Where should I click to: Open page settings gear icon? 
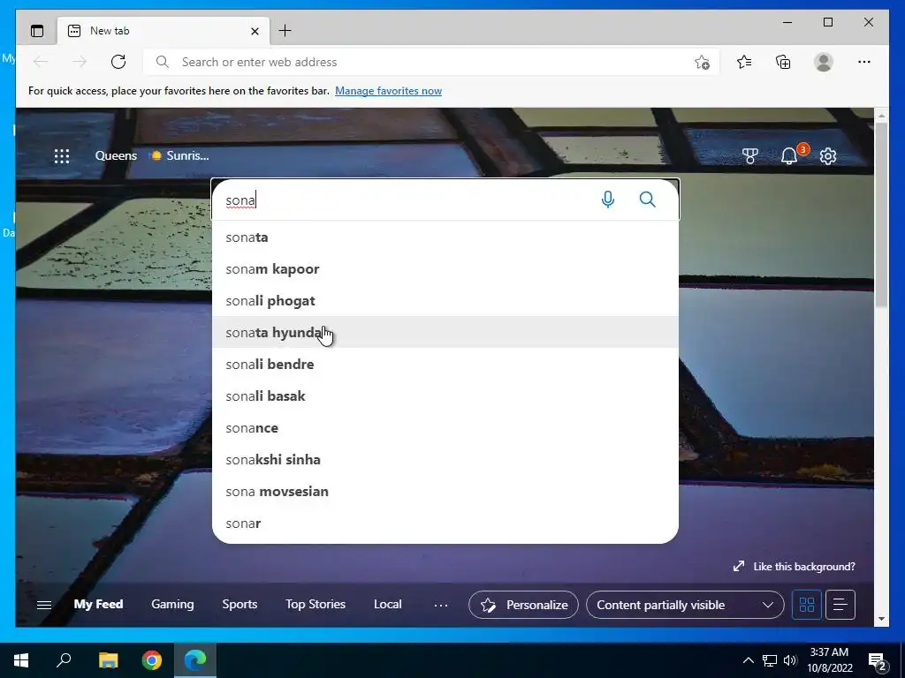[828, 155]
